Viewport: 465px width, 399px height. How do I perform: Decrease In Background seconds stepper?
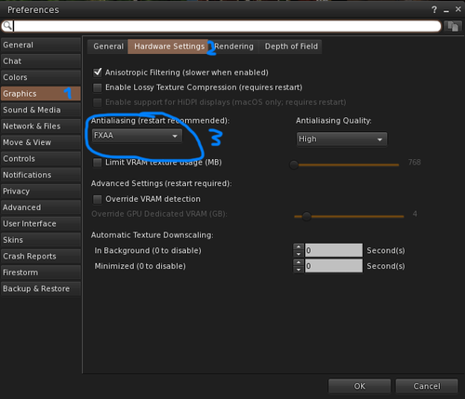point(299,254)
